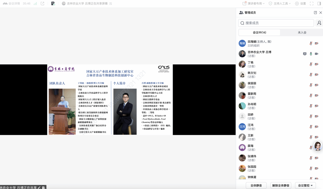Focus the 搜索成员 search field
This screenshot has width=323, height=189.
(276, 23)
